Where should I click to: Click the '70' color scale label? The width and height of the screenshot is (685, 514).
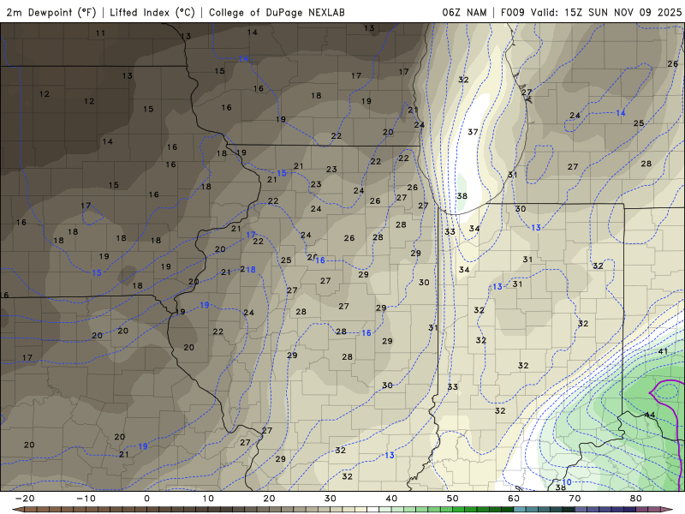tap(575, 499)
